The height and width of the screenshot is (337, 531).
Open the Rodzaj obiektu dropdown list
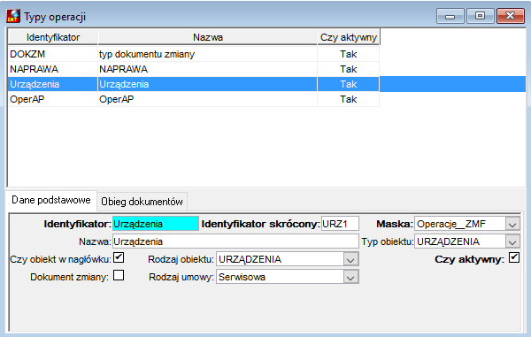click(350, 259)
